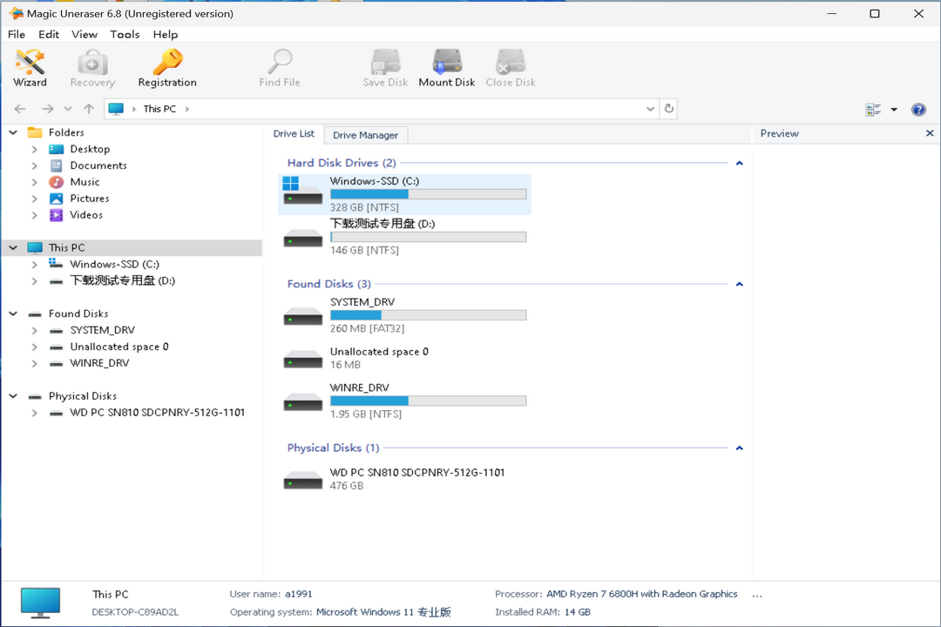Open the view options dropdown arrow

894,109
